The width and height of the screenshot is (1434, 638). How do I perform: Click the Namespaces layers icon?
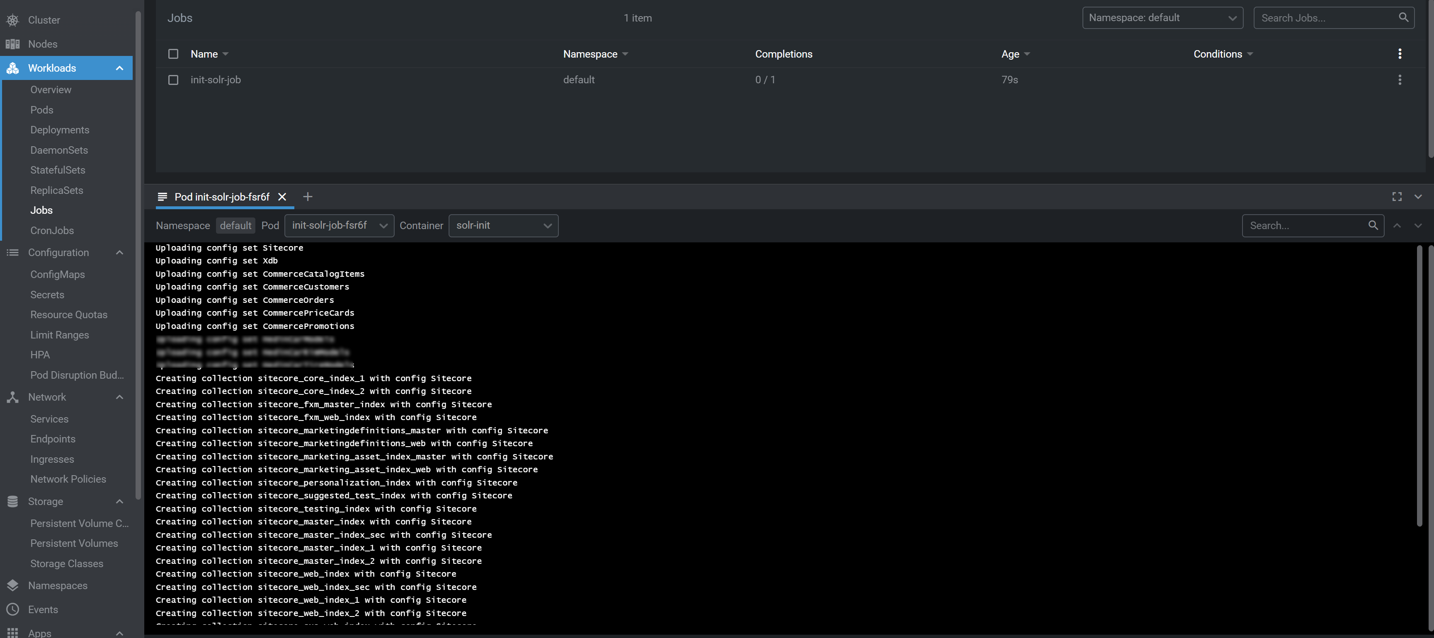click(12, 586)
